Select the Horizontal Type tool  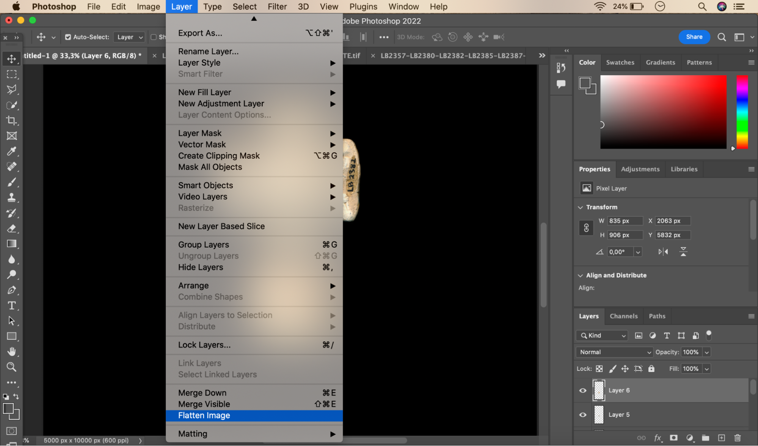click(11, 306)
